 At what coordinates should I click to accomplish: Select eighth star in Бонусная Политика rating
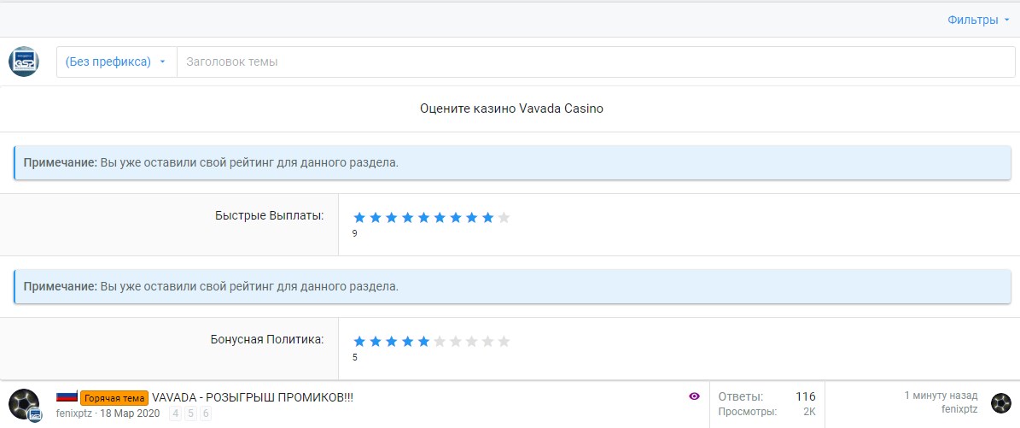[472, 342]
